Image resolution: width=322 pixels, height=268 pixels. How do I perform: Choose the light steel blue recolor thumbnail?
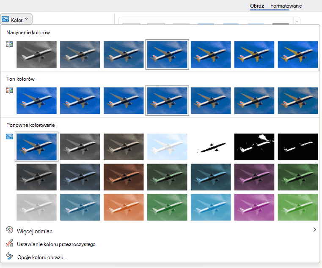tap(80, 207)
